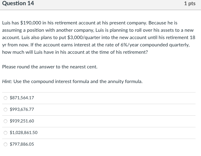Click the 1 pts points label
Screen dimensions: 201x156
(190, 4)
